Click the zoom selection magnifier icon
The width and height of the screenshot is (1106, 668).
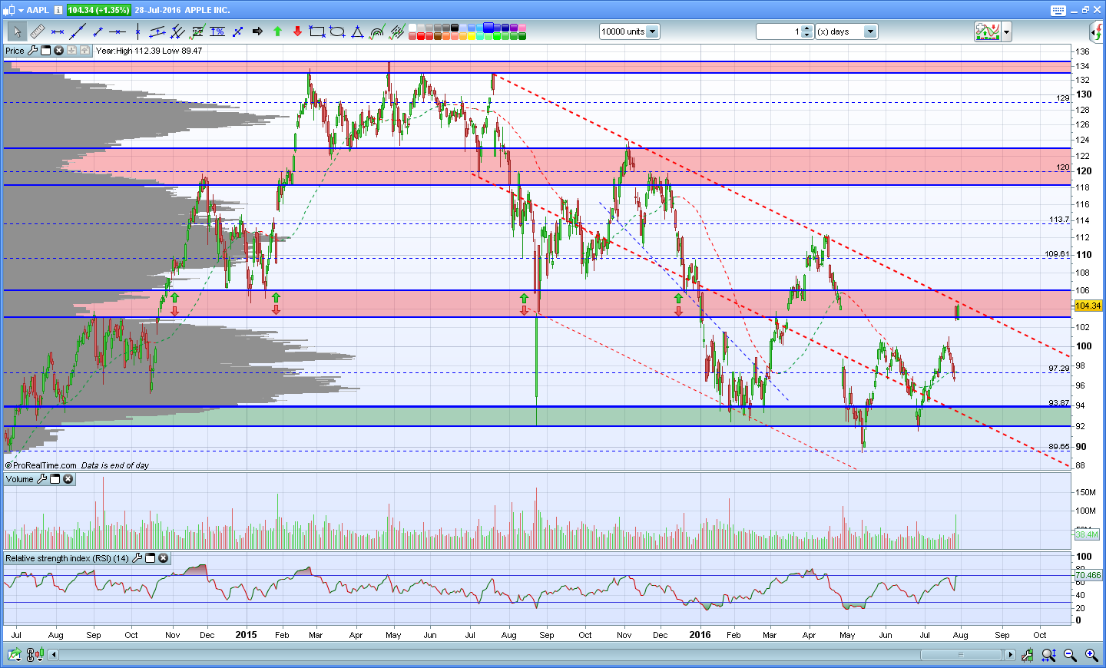1049,655
